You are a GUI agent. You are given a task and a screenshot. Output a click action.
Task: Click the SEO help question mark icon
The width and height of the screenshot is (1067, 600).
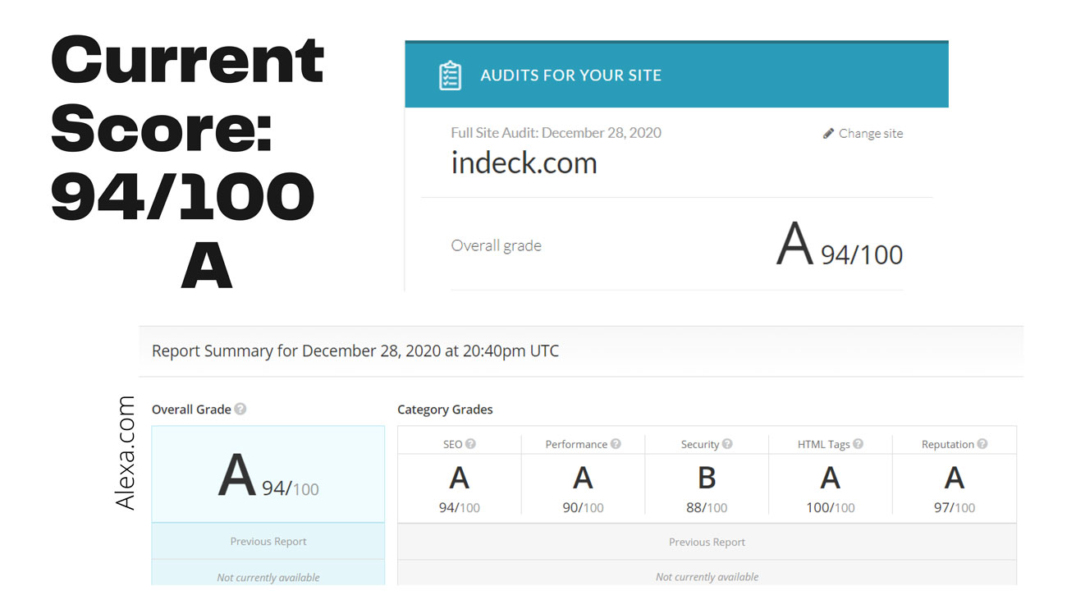[x=471, y=444]
